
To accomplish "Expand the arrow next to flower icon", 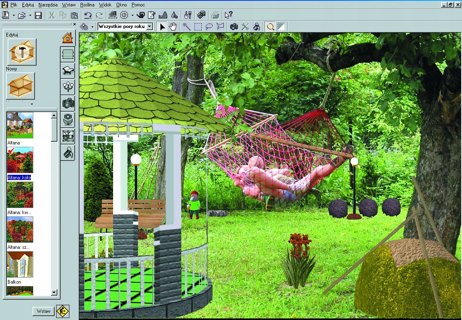I will click(x=132, y=15).
